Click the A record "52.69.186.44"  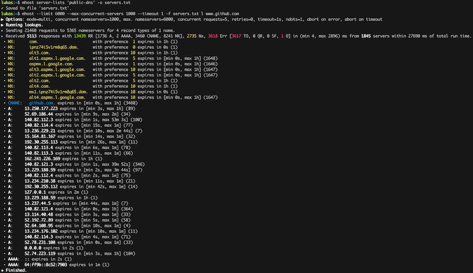coord(38,114)
